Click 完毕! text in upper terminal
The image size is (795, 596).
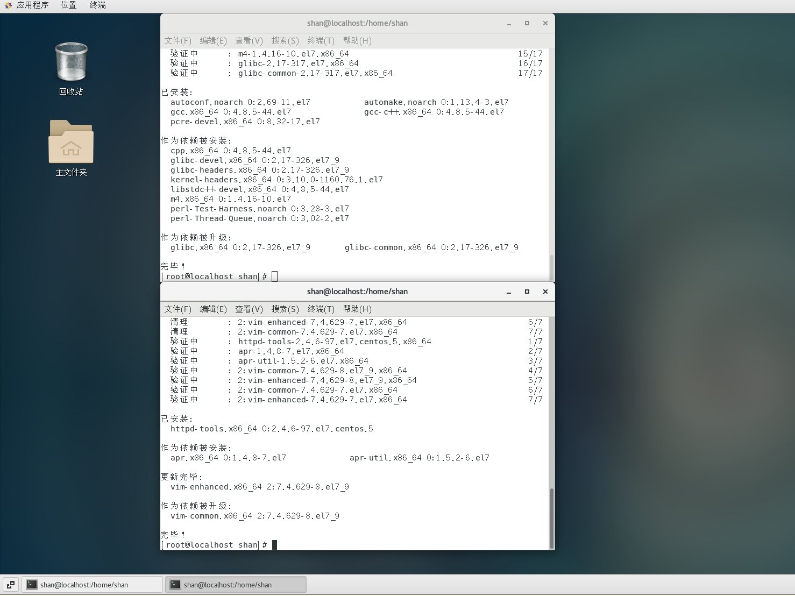(173, 266)
